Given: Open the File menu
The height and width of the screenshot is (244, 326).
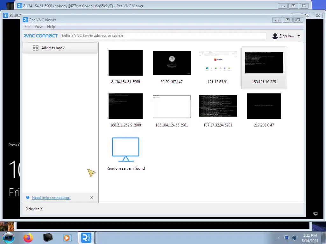Looking at the screenshot, I should pos(27,27).
